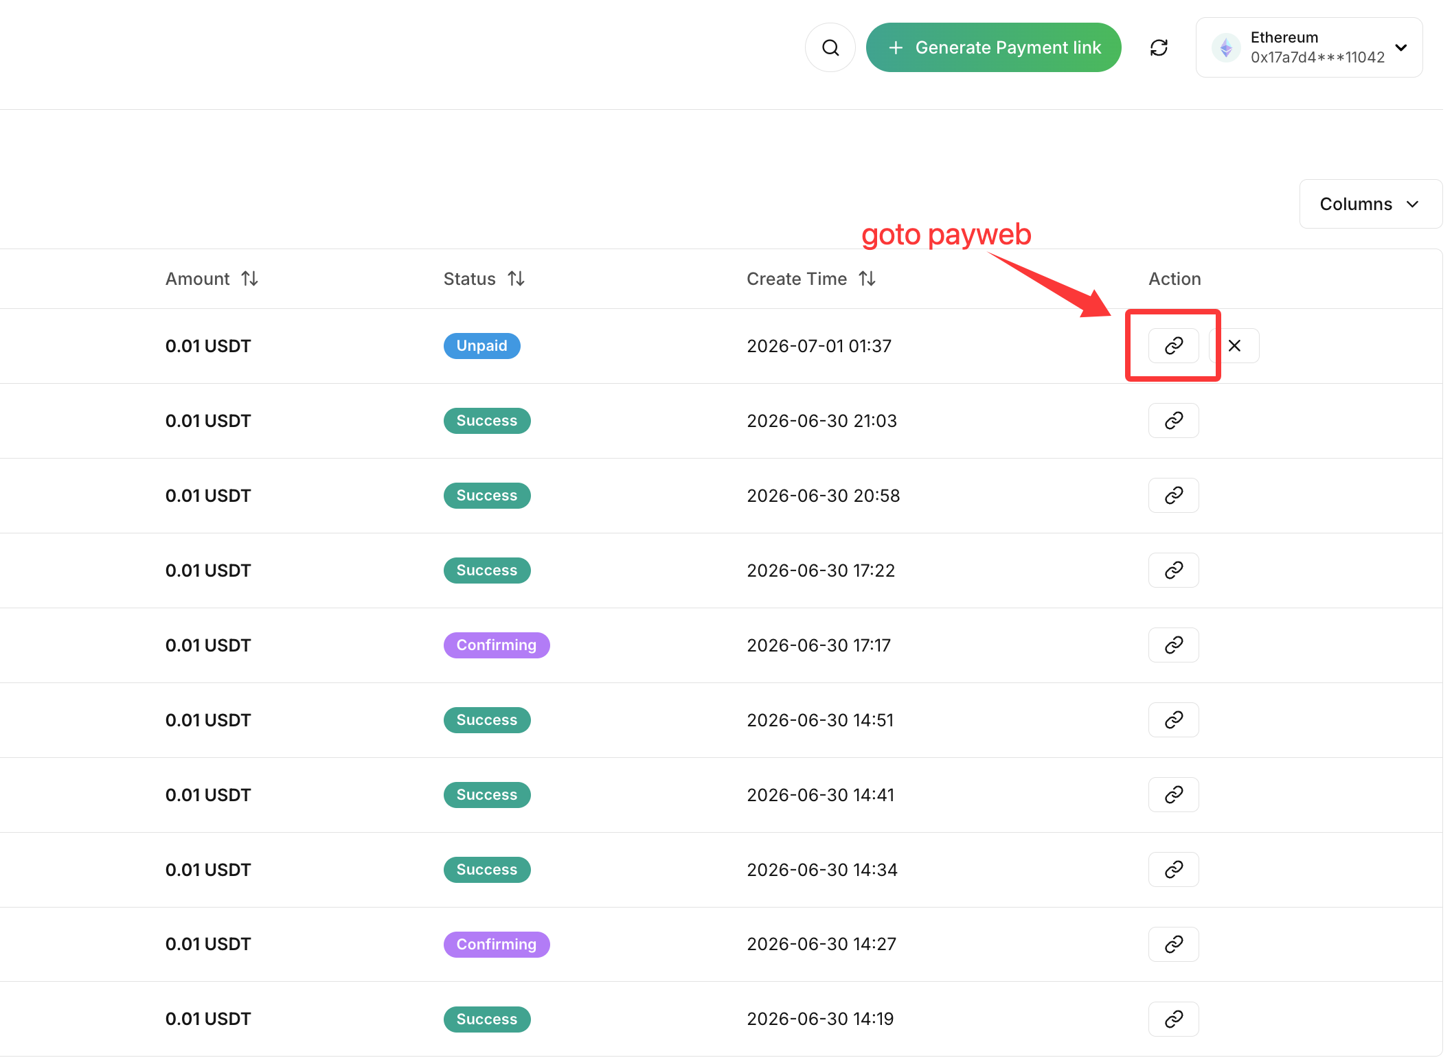Open the search icon button

tap(830, 47)
